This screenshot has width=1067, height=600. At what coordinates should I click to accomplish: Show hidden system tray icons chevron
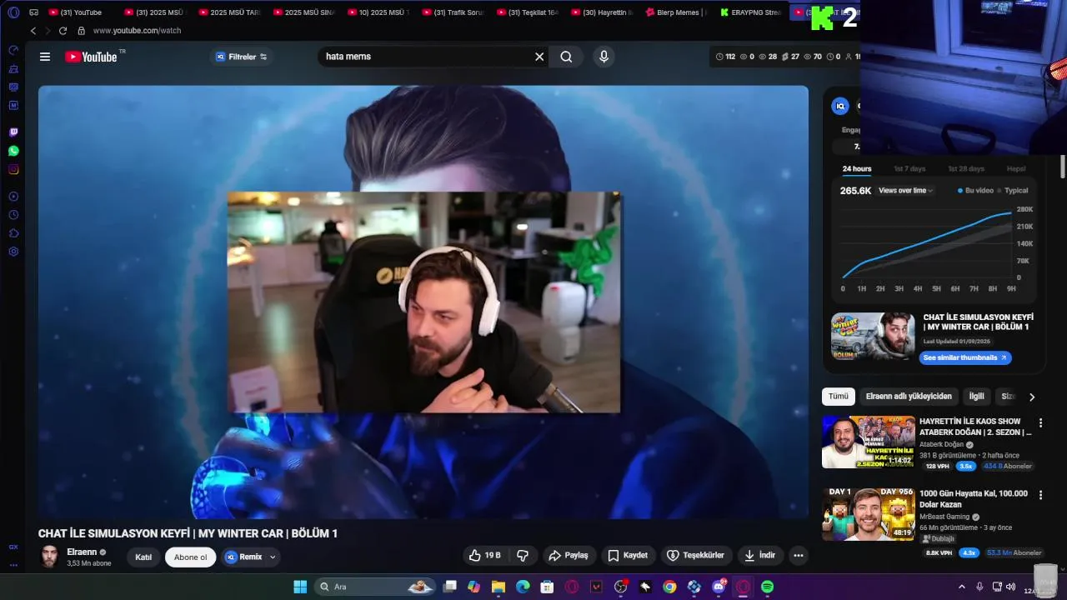coord(961,587)
